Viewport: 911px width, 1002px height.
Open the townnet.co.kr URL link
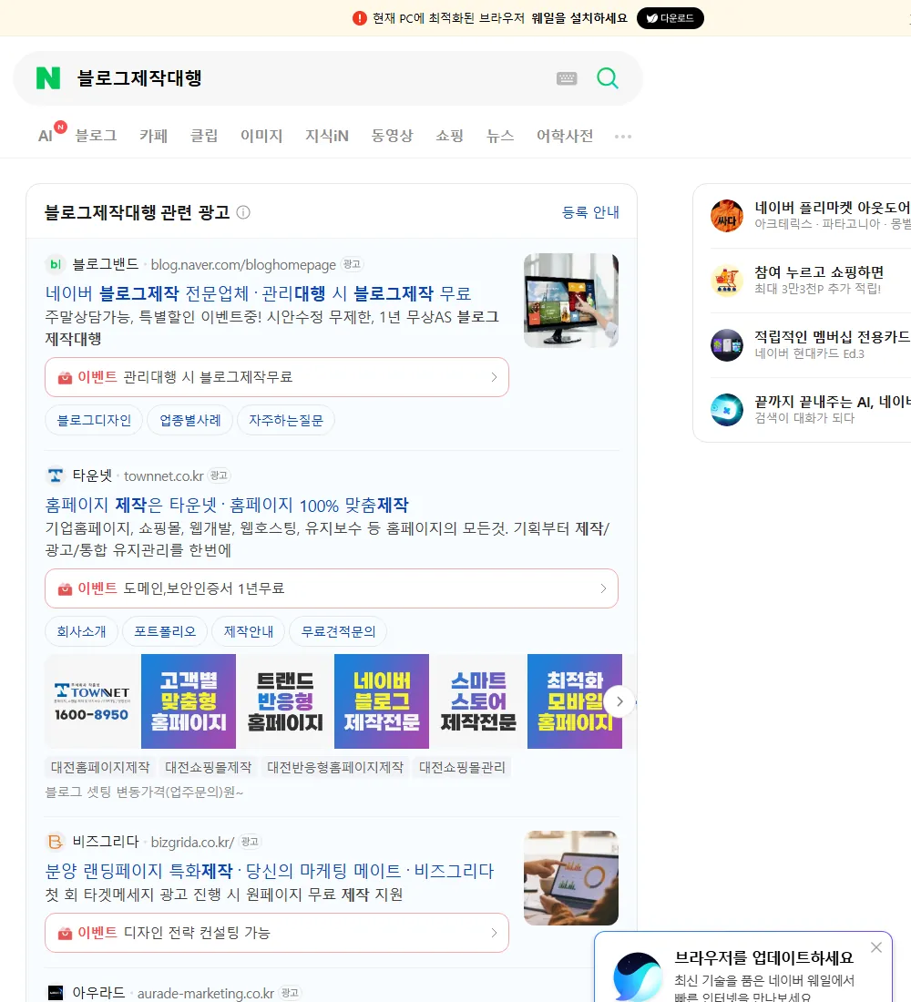[164, 476]
